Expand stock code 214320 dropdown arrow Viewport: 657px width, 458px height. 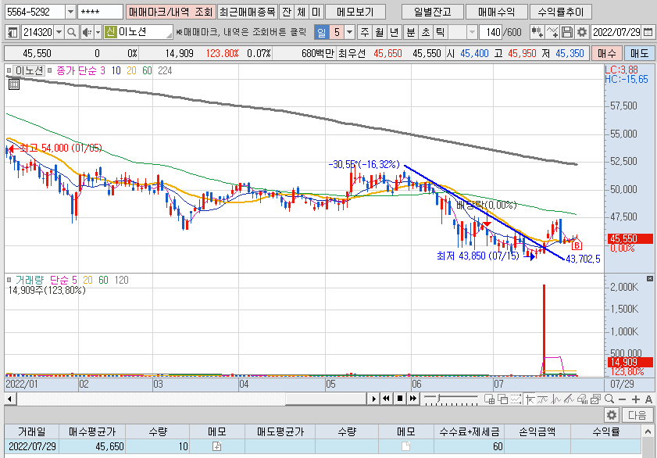pos(59,32)
